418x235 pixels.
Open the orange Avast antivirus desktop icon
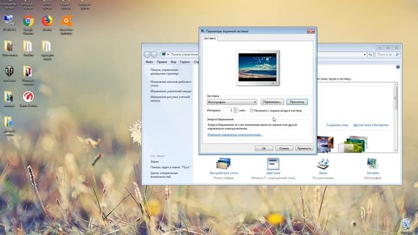click(x=66, y=21)
